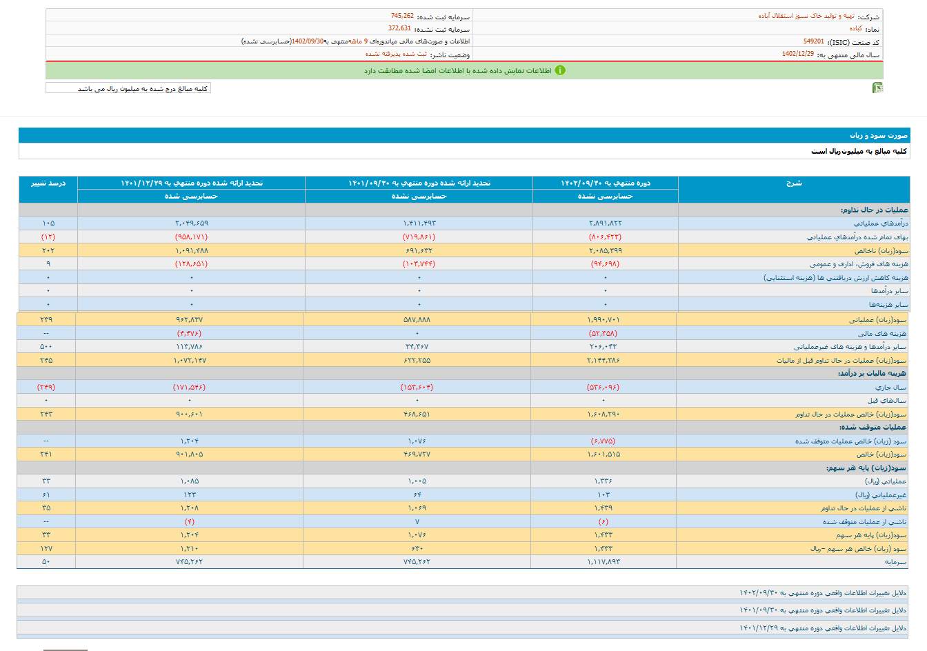
Task: Click the صورت سود و زیان section header
Action: point(879,135)
